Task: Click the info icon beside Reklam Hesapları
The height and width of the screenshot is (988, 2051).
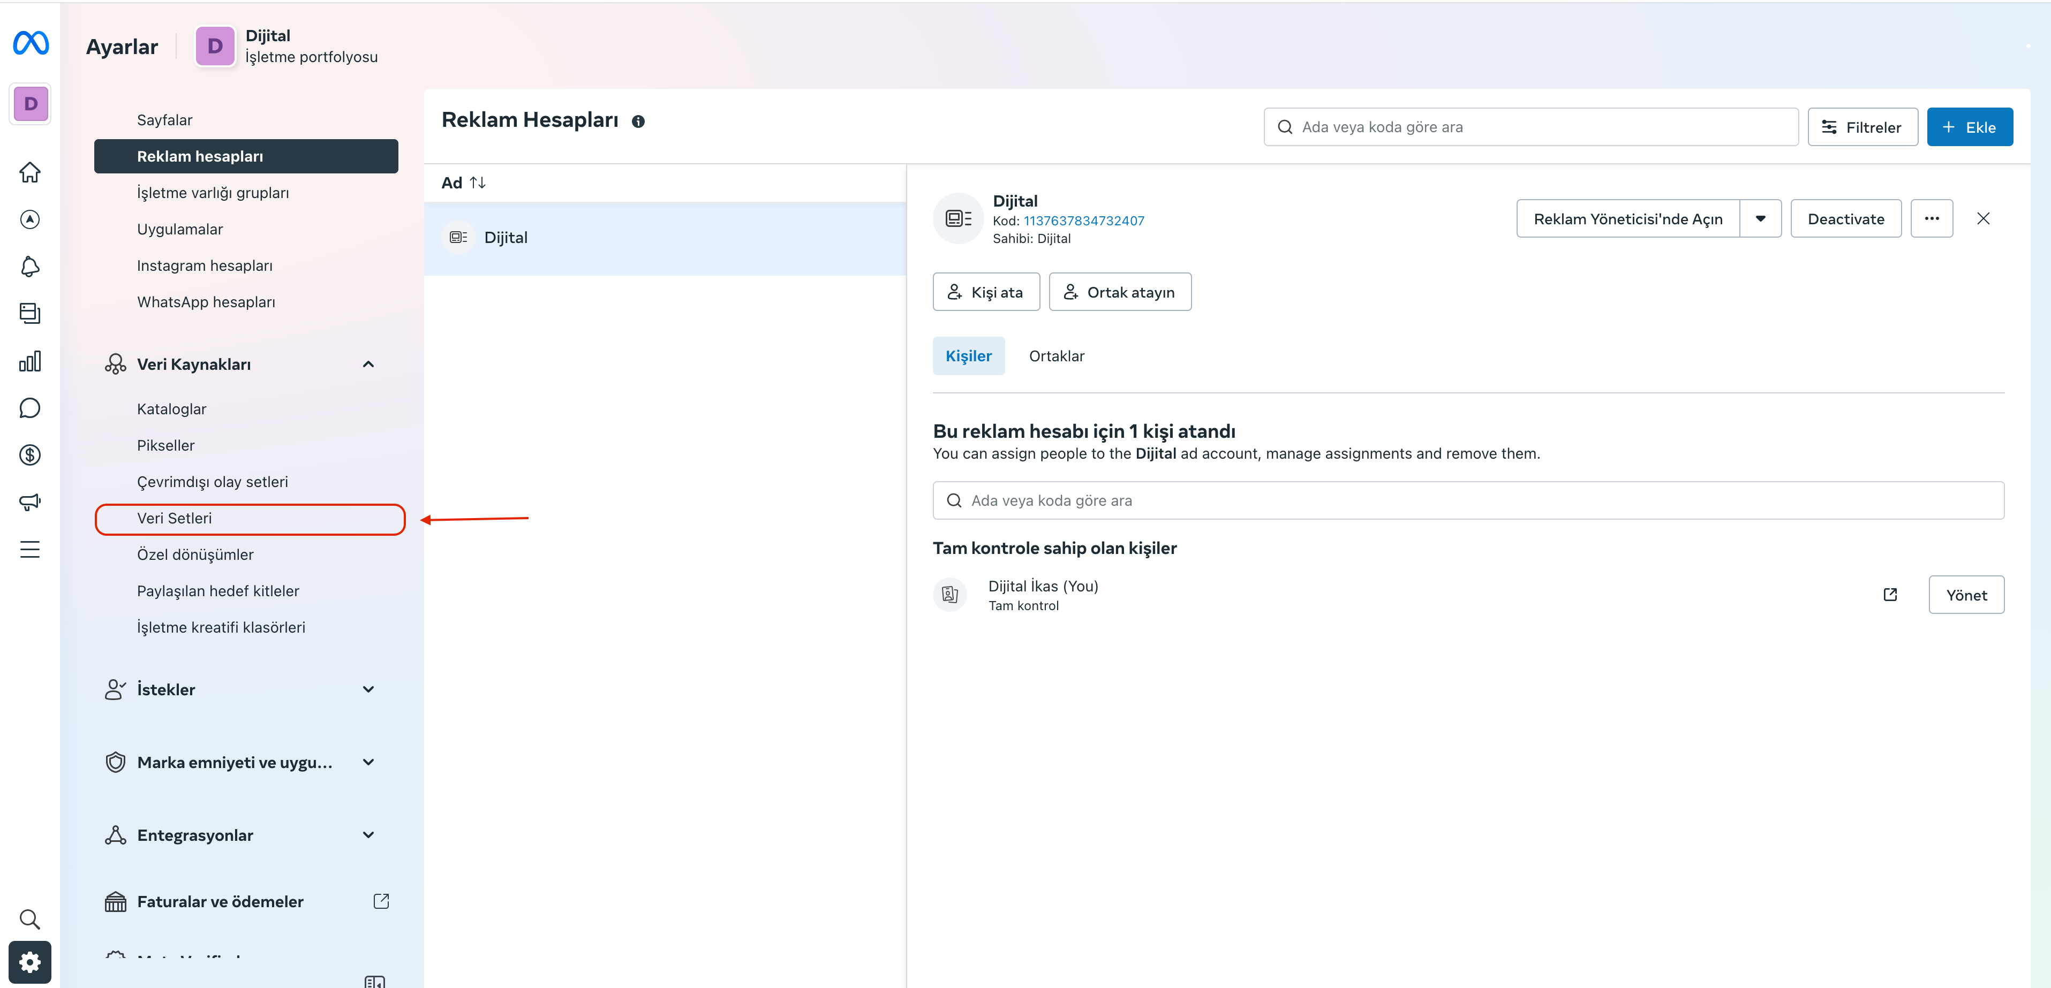Action: click(x=638, y=121)
